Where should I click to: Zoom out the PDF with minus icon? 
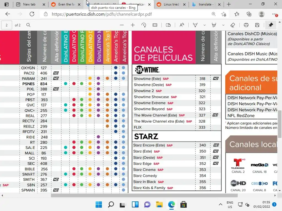point(122,25)
